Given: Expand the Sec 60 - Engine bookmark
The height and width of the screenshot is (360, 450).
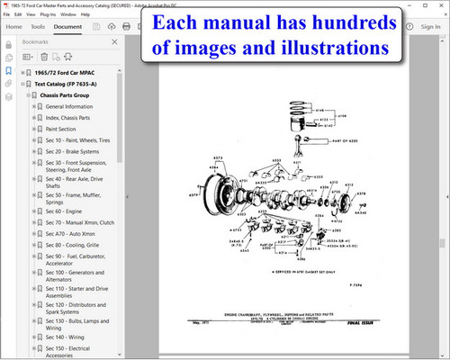Looking at the screenshot, I should [34, 211].
